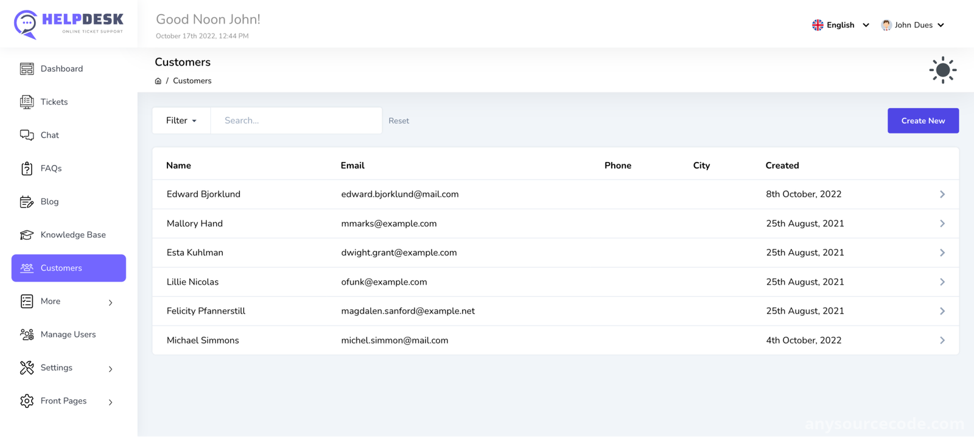Viewport: 974px width, 437px height.
Task: Click email mmarks@example.com
Action: tap(389, 223)
